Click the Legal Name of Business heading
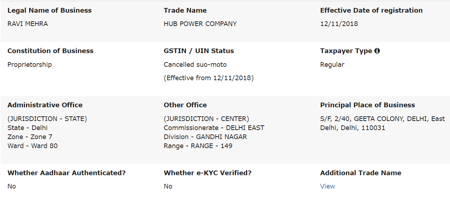Viewport: 450px width, 203px height. pos(49,10)
